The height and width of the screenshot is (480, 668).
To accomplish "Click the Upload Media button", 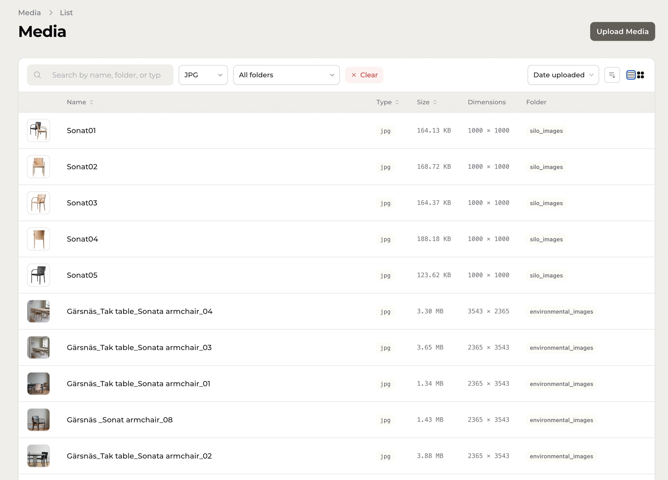I will pyautogui.click(x=622, y=31).
